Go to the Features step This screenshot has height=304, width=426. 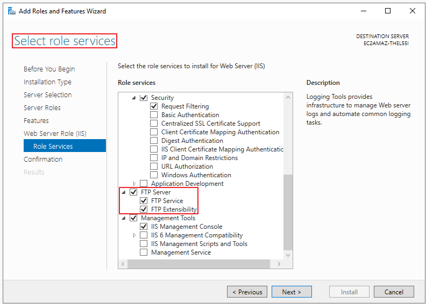pyautogui.click(x=36, y=121)
